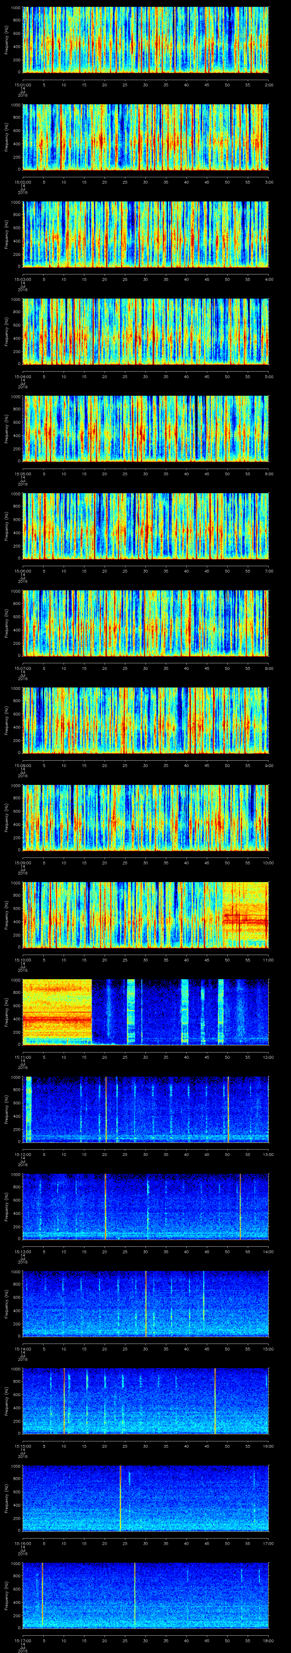Viewport: 291px width, 1653px height.
Task: Click the spectrogram panel starting at 15:15:00
Action: click(x=146, y=1401)
